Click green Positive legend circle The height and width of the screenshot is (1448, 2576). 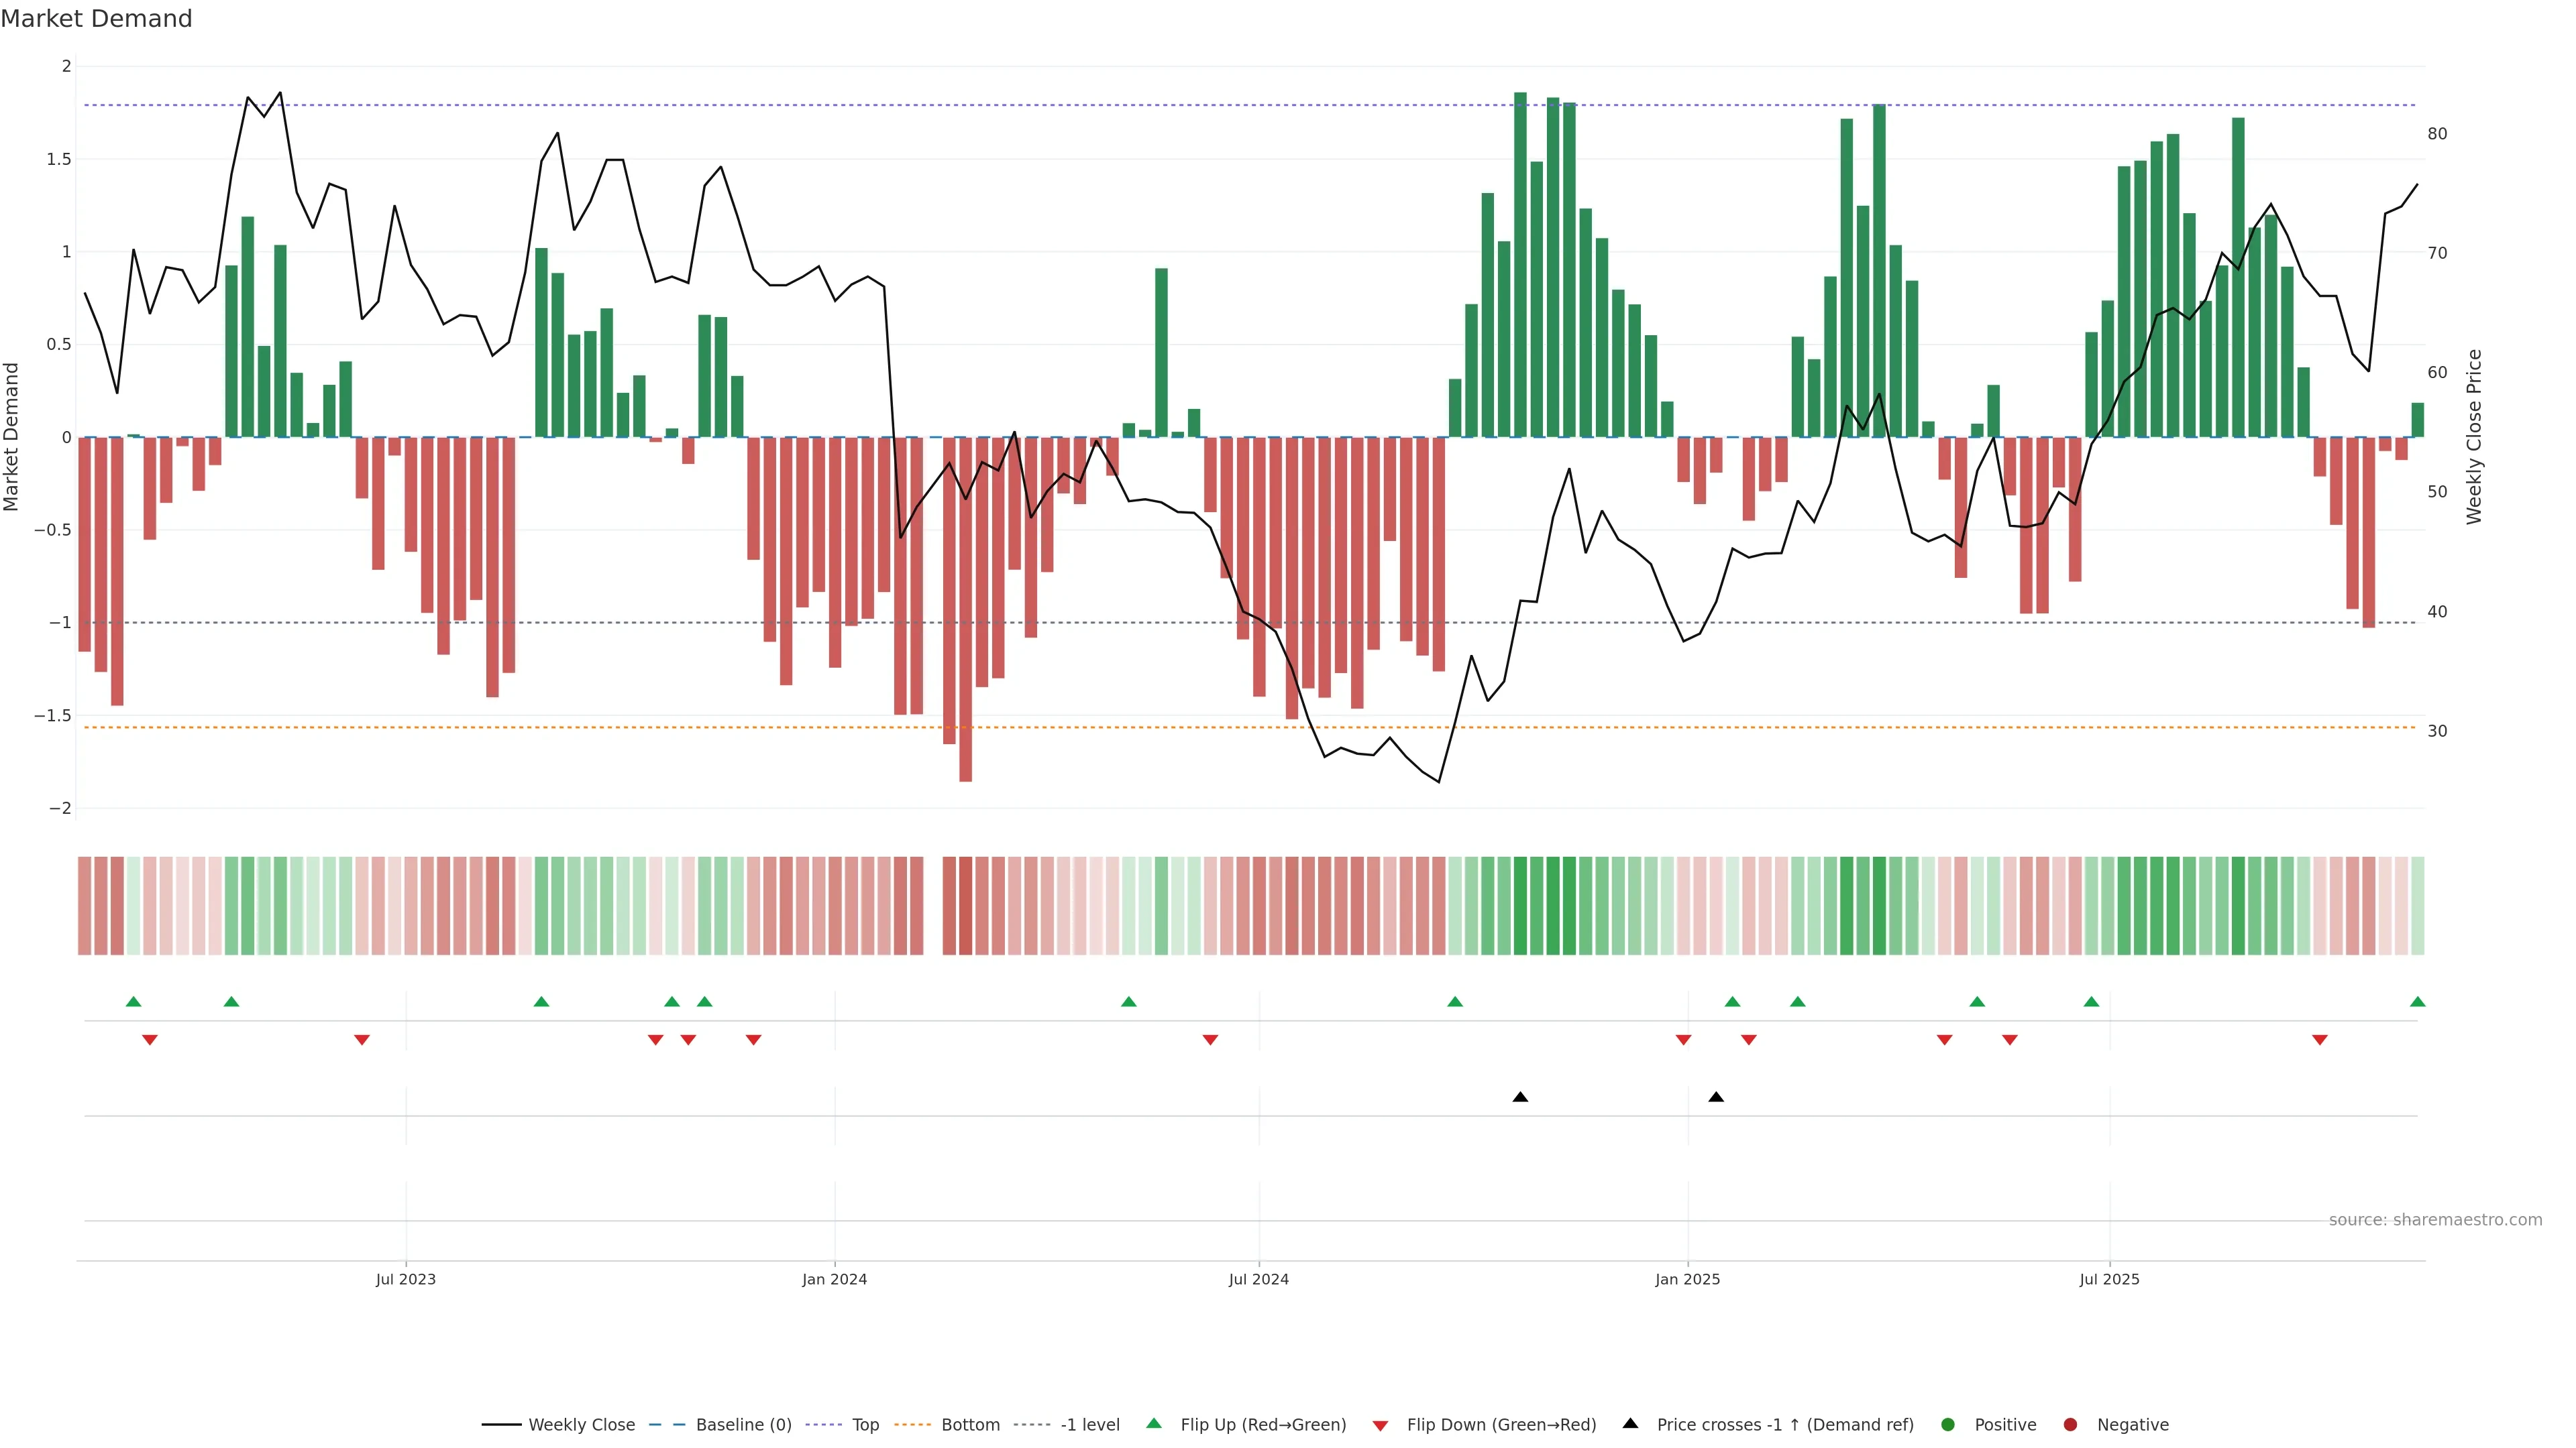[x=1947, y=1424]
